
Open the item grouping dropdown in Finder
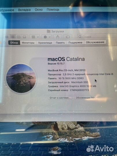click(35, 37)
